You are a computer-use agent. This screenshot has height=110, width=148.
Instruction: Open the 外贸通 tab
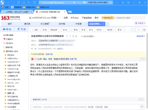pyautogui.click(x=78, y=24)
